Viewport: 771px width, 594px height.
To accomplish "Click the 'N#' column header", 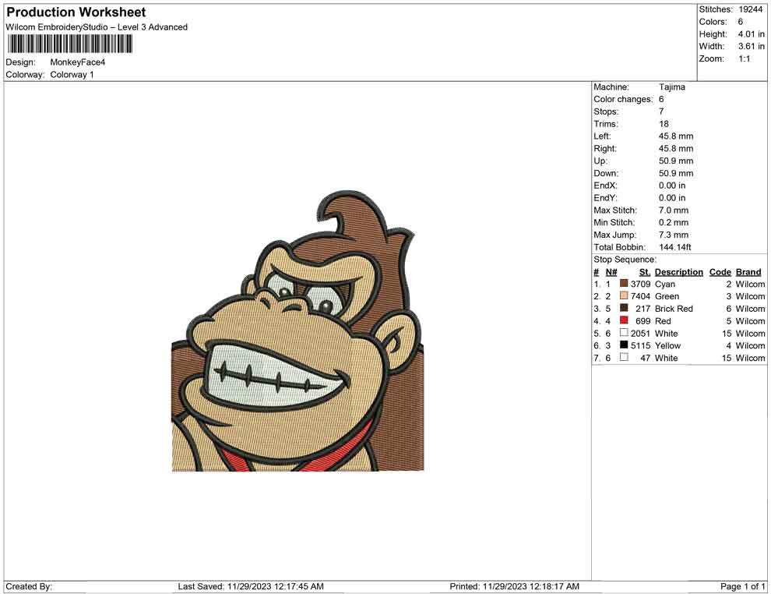I will [x=611, y=272].
